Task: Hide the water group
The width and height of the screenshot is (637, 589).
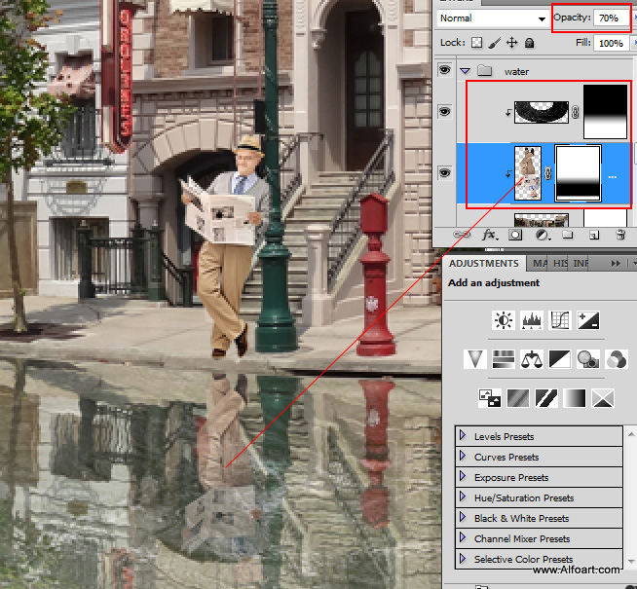Action: 444,70
